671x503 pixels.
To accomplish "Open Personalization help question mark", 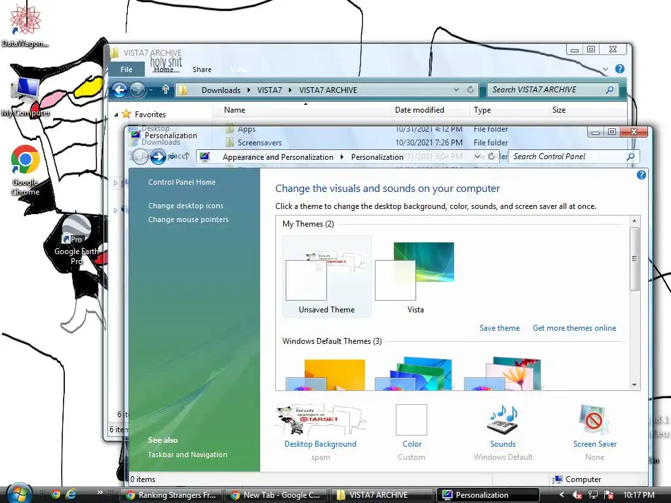I will tap(641, 175).
